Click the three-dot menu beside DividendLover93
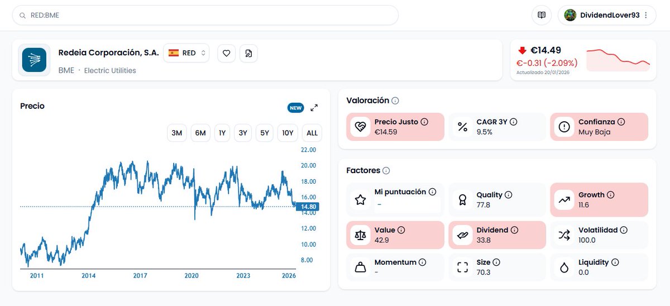 (646, 16)
